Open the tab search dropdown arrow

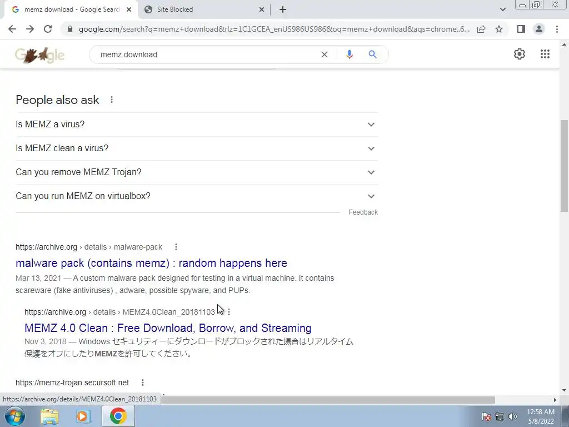[x=502, y=9]
